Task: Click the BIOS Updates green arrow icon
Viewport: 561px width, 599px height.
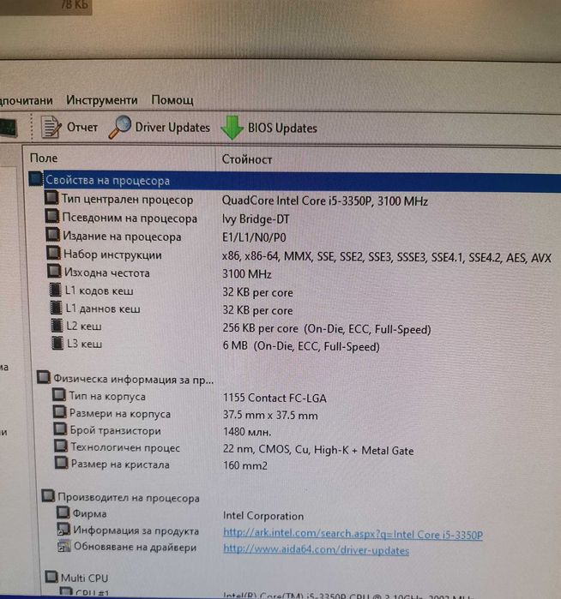Action: pyautogui.click(x=232, y=128)
